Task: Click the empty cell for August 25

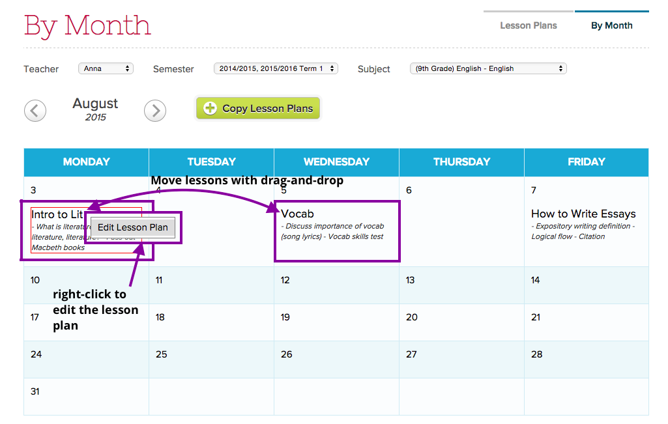Action: click(x=211, y=360)
